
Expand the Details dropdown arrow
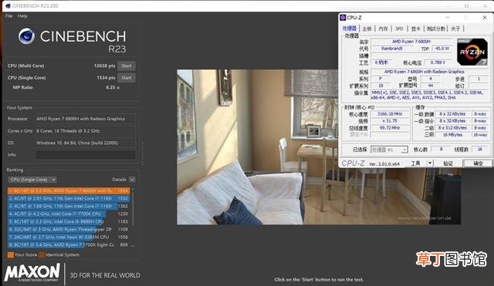(132, 180)
